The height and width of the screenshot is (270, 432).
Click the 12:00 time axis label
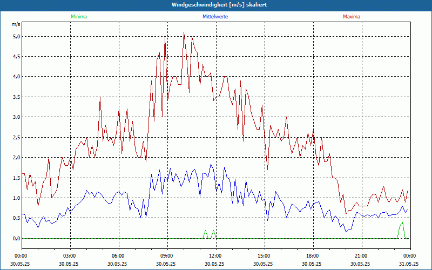point(216,256)
